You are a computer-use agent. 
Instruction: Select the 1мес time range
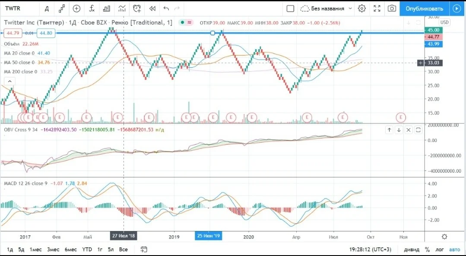point(35,250)
